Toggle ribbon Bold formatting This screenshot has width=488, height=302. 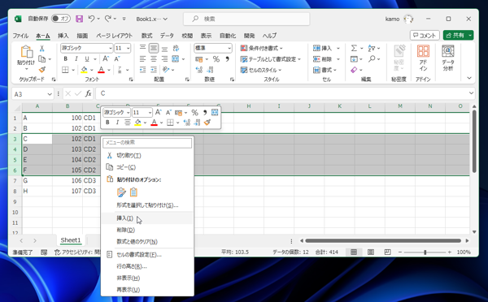(x=65, y=58)
